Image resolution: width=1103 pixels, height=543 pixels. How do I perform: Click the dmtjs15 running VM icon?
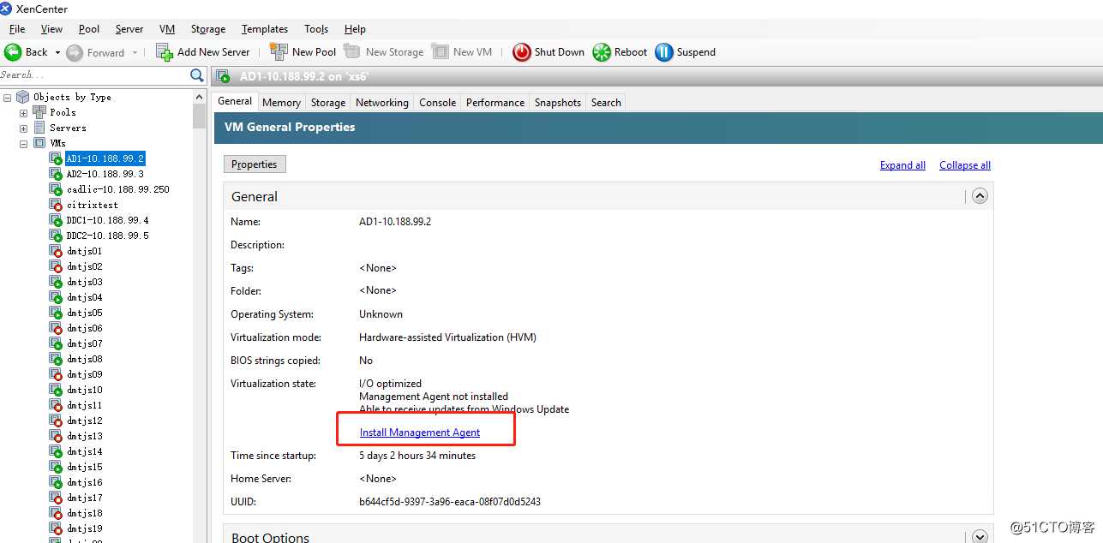[x=56, y=467]
